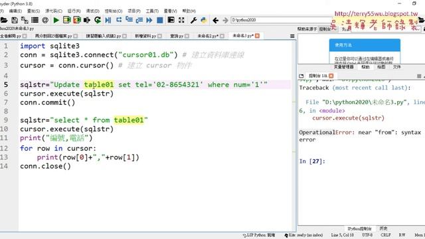Open the 运行(R) menu

click(x=74, y=11)
